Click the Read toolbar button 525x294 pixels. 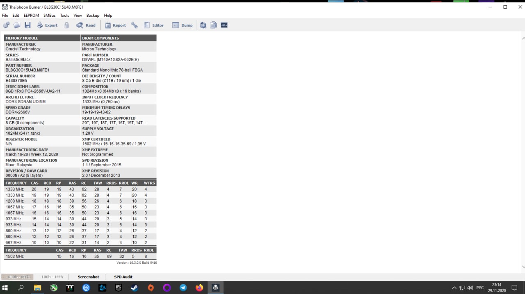pos(86,25)
